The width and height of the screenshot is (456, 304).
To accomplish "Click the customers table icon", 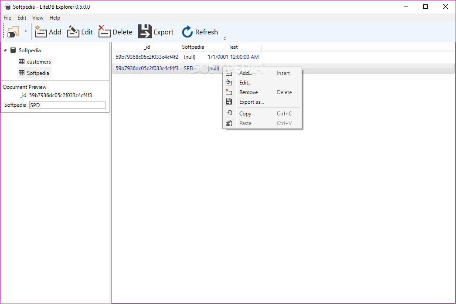I will pyautogui.click(x=21, y=61).
